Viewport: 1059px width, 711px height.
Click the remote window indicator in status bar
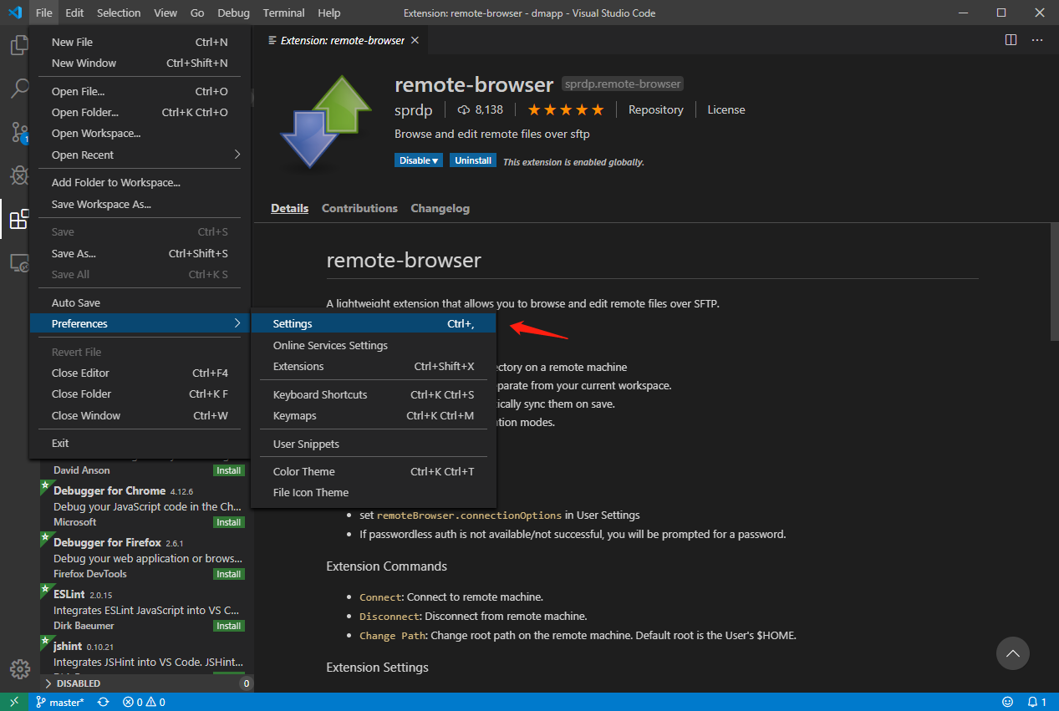pos(14,702)
